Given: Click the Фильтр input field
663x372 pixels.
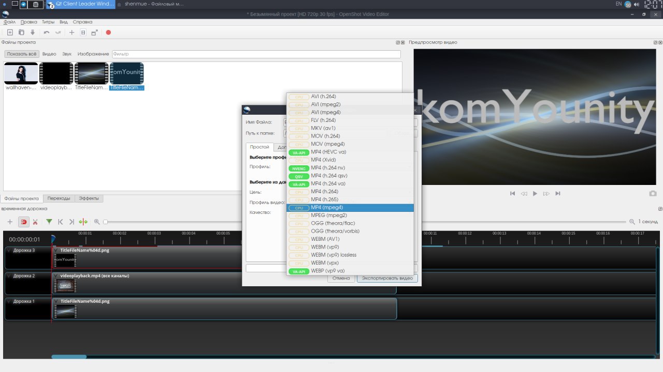Looking at the screenshot, I should point(256,54).
